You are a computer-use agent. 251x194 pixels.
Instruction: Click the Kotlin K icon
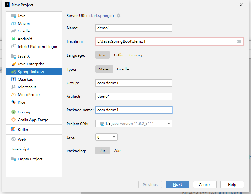click(x=14, y=129)
